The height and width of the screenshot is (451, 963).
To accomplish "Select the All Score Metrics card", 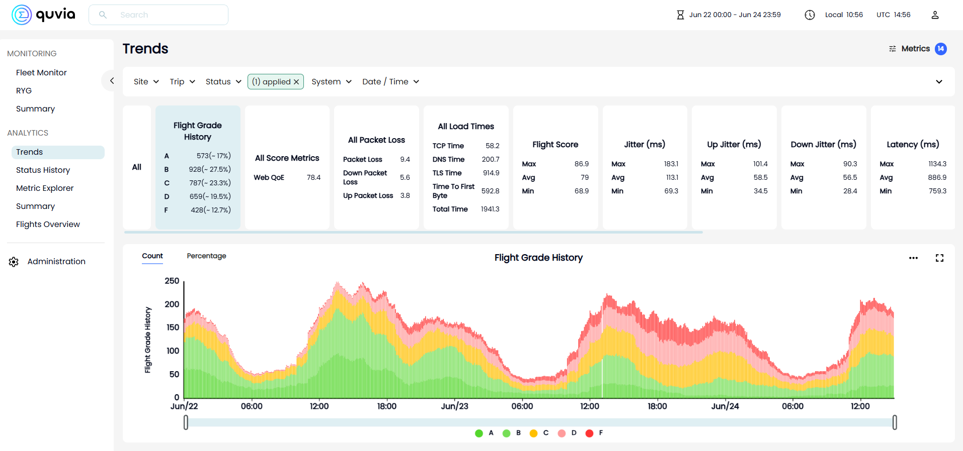I will 287,167.
